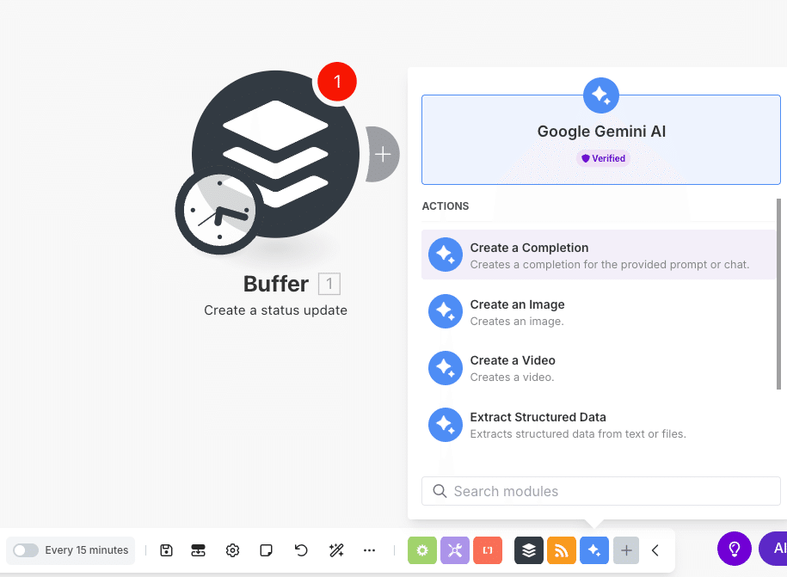The image size is (787, 577).
Task: Click the red notification badge 1
Action: click(337, 82)
